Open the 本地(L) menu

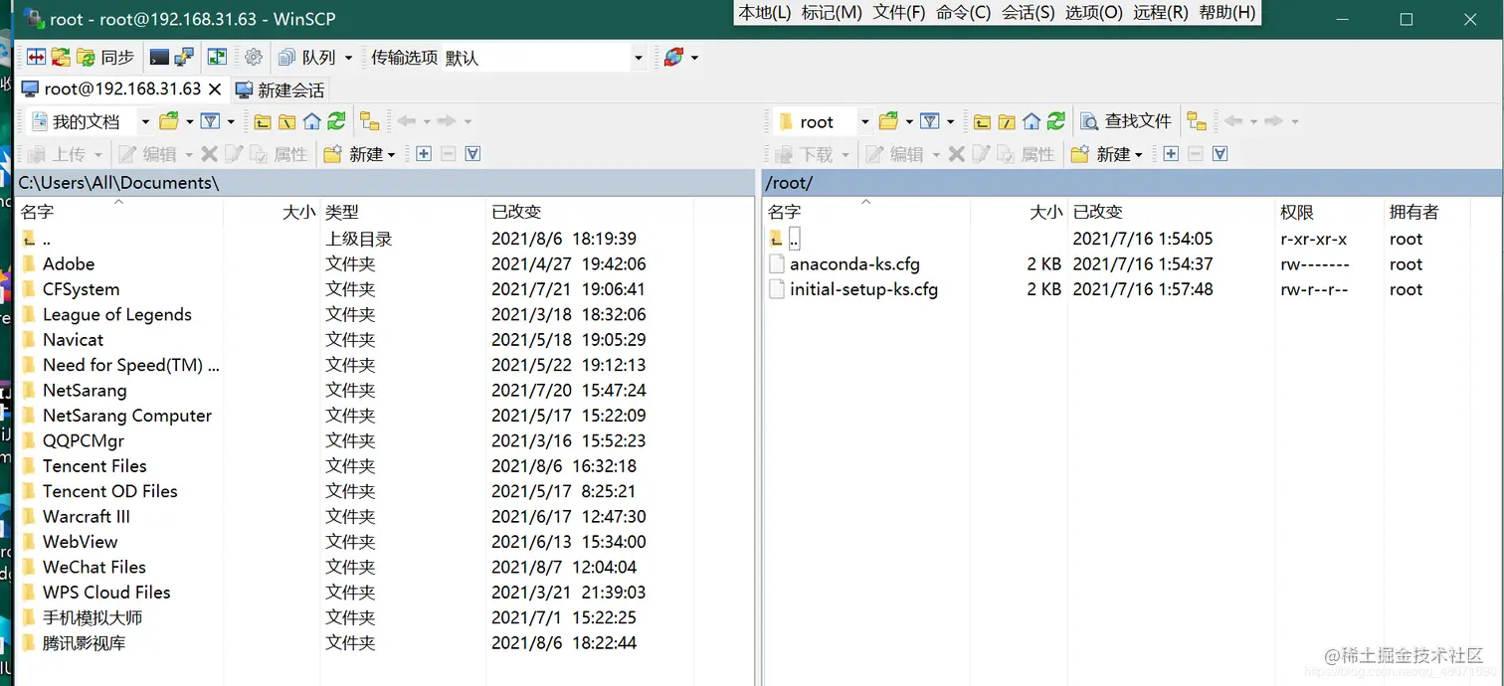(x=765, y=13)
